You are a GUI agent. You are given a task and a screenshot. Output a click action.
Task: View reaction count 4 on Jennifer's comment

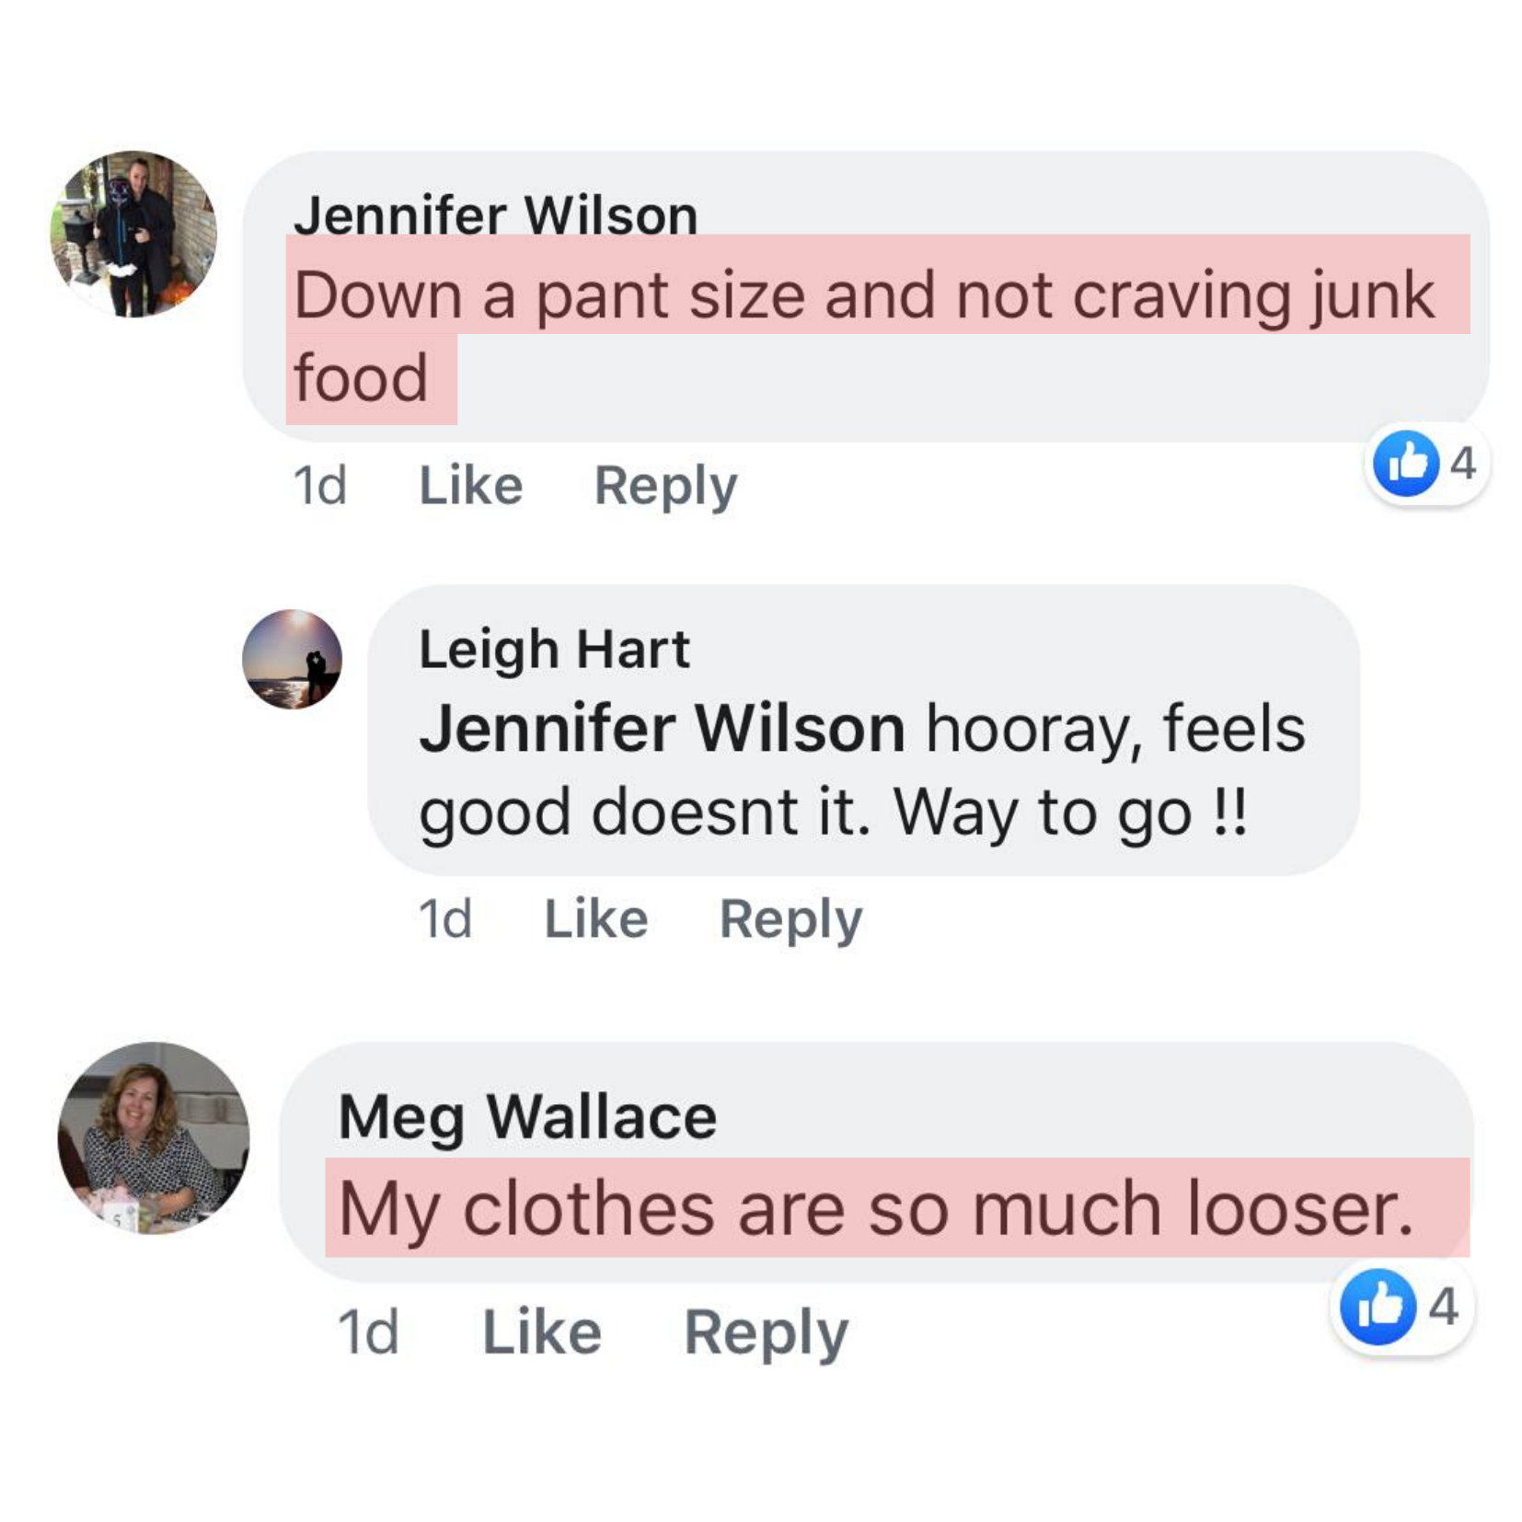click(1463, 463)
